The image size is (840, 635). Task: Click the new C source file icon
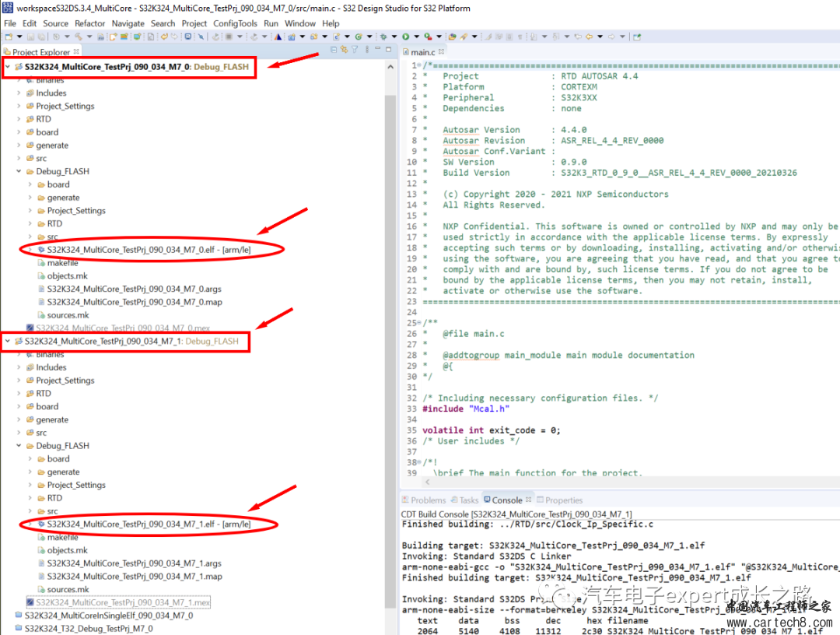337,37
